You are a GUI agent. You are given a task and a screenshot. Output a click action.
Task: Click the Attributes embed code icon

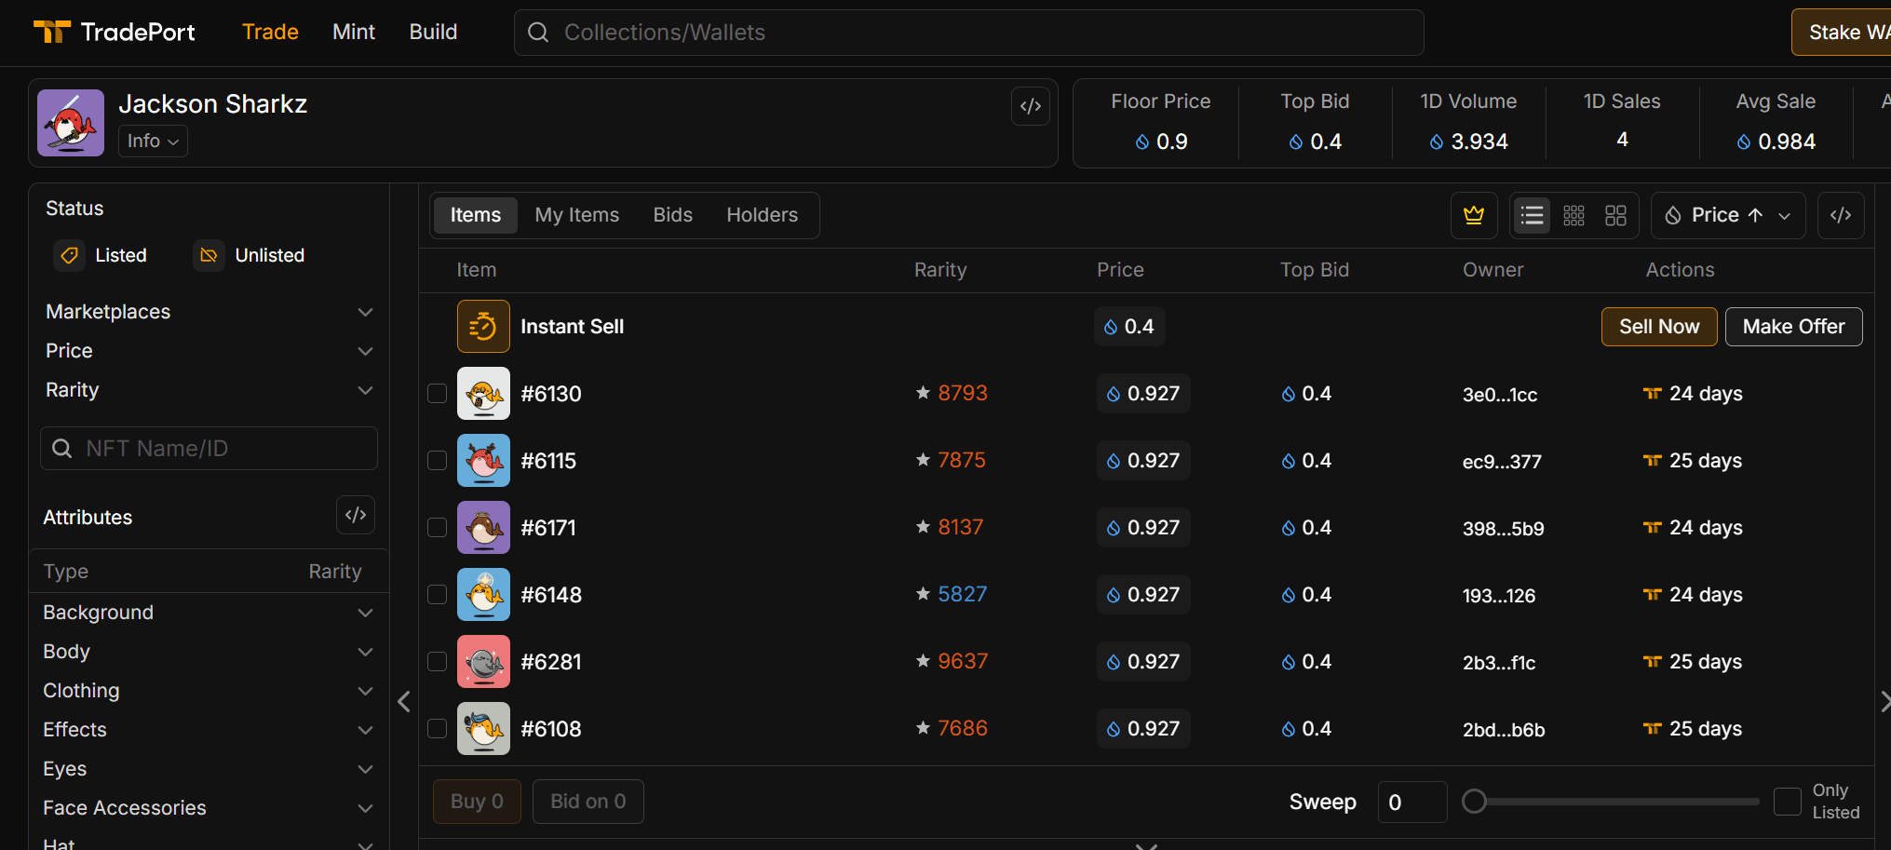coord(356,515)
